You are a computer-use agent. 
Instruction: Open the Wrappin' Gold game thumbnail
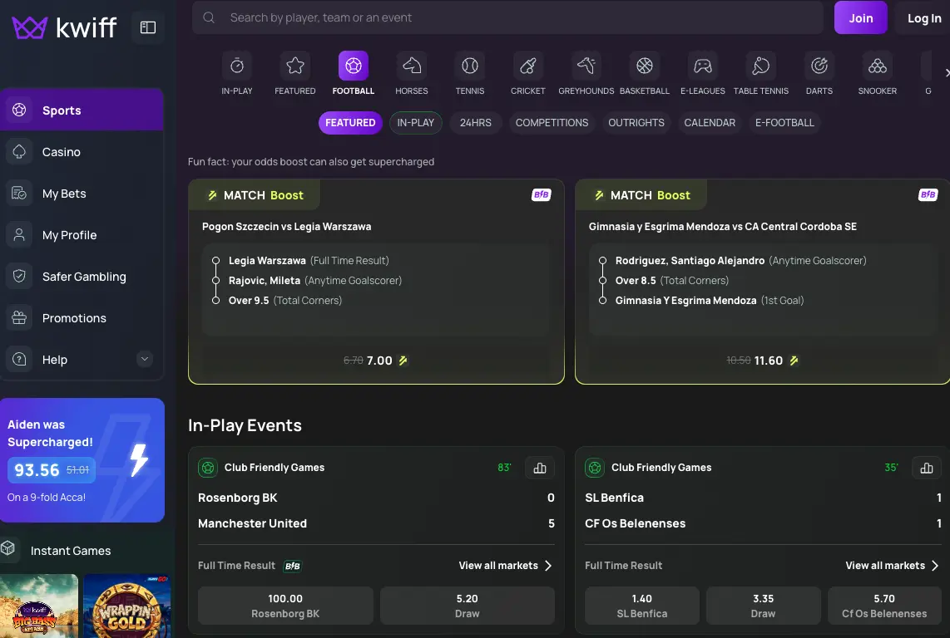(126, 606)
